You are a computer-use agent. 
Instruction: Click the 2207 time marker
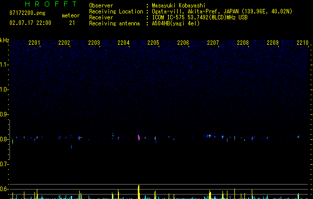pos(213,43)
